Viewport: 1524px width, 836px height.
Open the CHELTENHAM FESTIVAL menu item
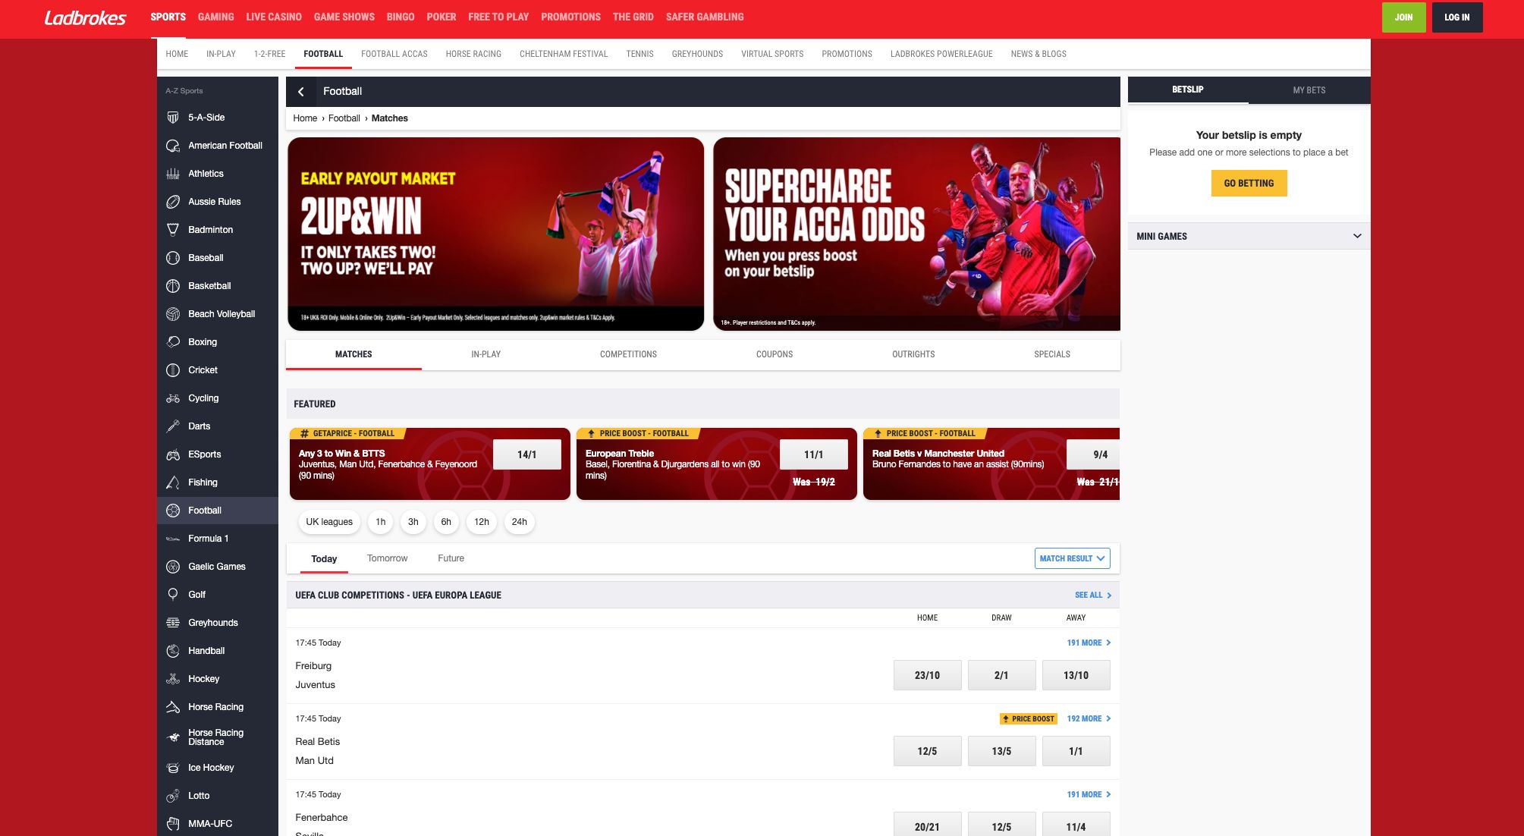564,54
